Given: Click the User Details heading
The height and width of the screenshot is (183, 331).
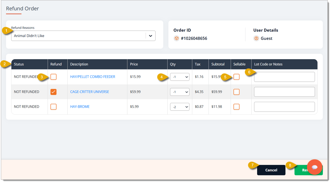Looking at the screenshot, I should tap(266, 30).
